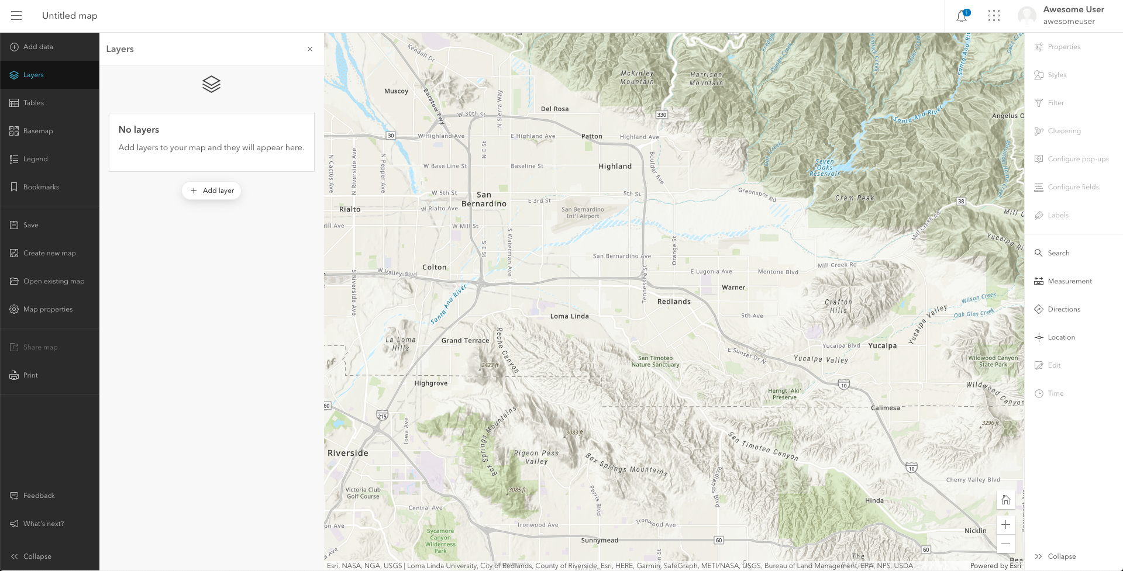Toggle the Time settings

pyautogui.click(x=1056, y=393)
